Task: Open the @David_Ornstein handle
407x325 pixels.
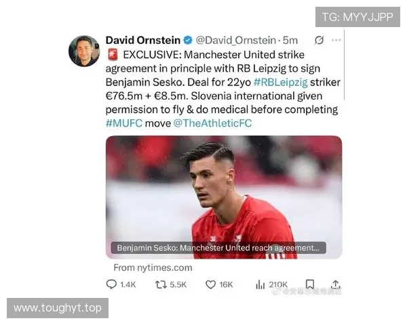Action: (235, 40)
